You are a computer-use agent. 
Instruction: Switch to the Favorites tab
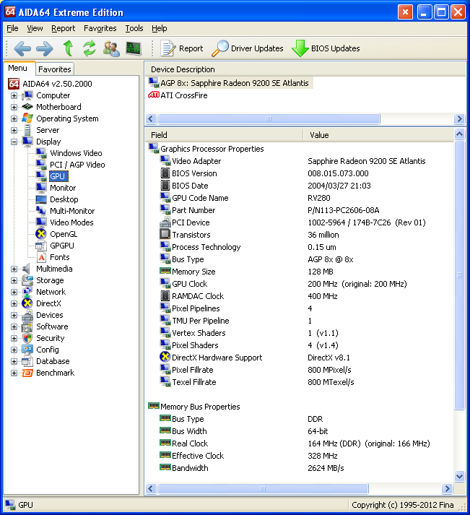(x=54, y=69)
